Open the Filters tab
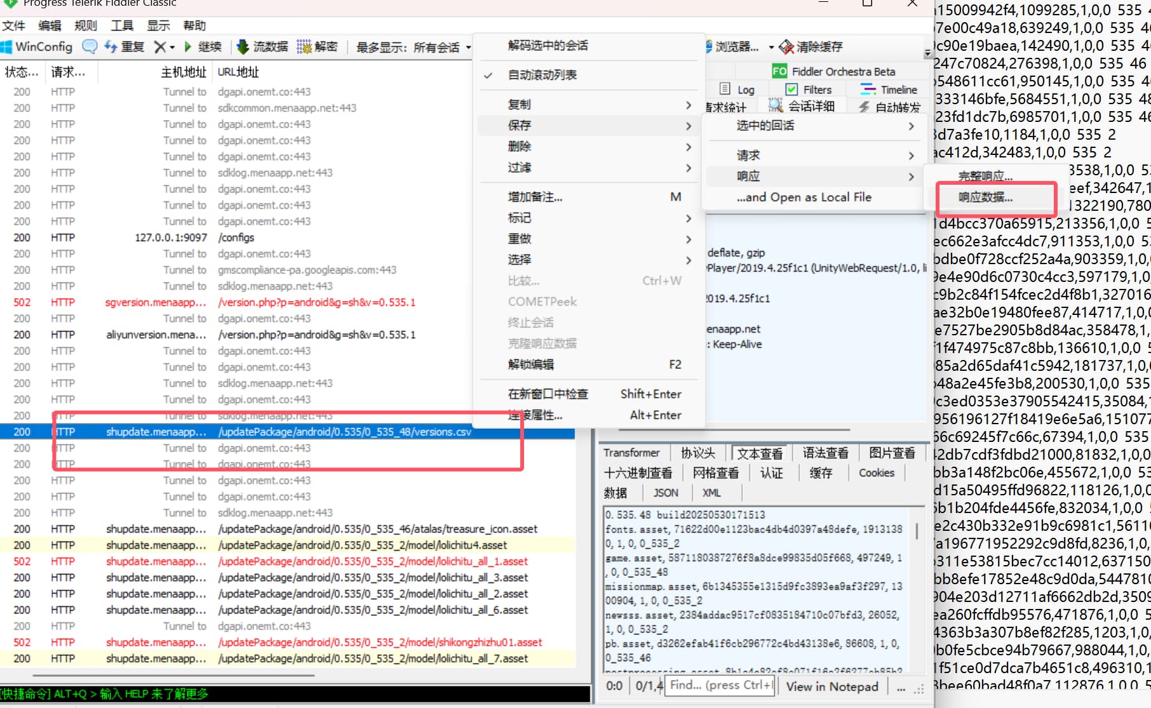Screen dimensions: 1151x708 (x=809, y=90)
